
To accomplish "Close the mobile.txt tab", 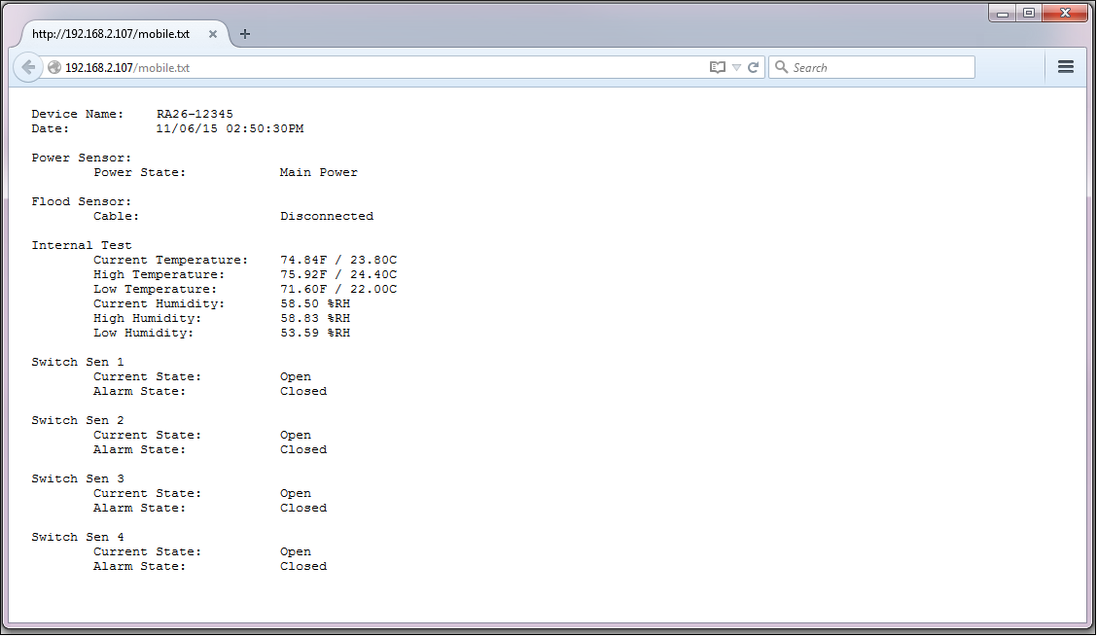I will coord(213,34).
